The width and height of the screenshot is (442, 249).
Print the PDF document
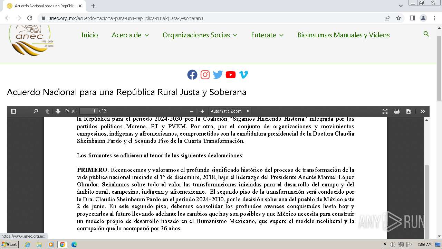click(x=397, y=111)
